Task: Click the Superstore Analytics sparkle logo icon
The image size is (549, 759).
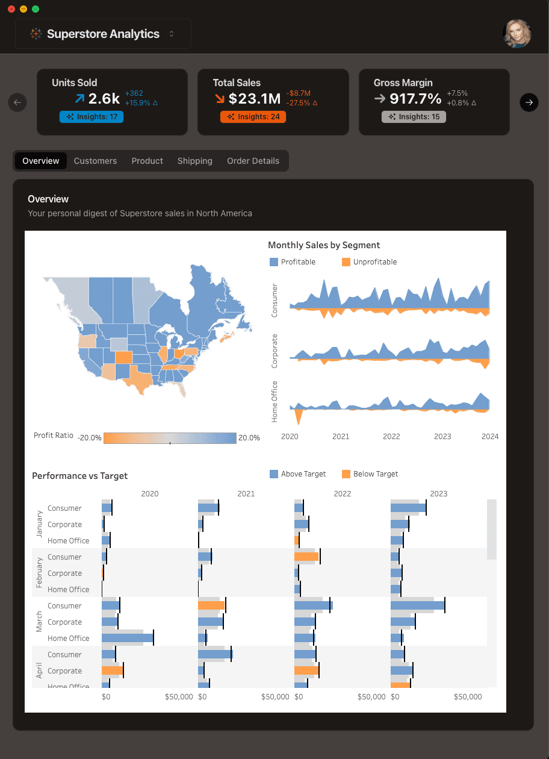Action: pos(35,34)
